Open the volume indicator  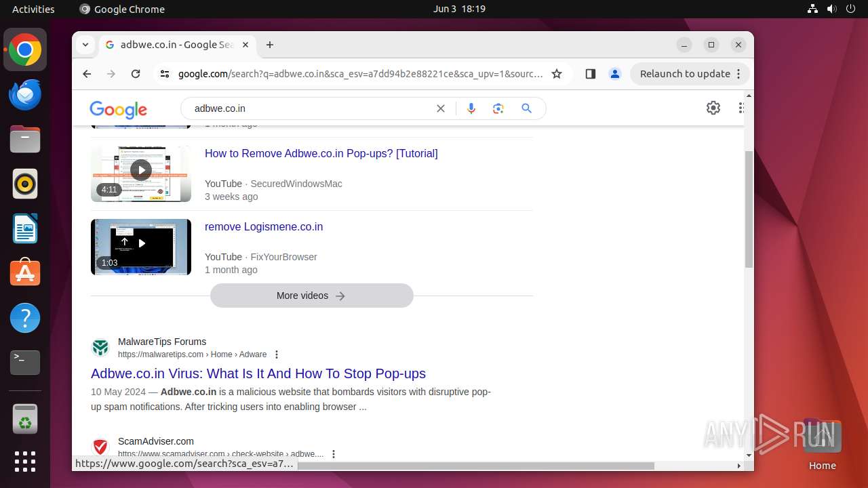pyautogui.click(x=831, y=9)
